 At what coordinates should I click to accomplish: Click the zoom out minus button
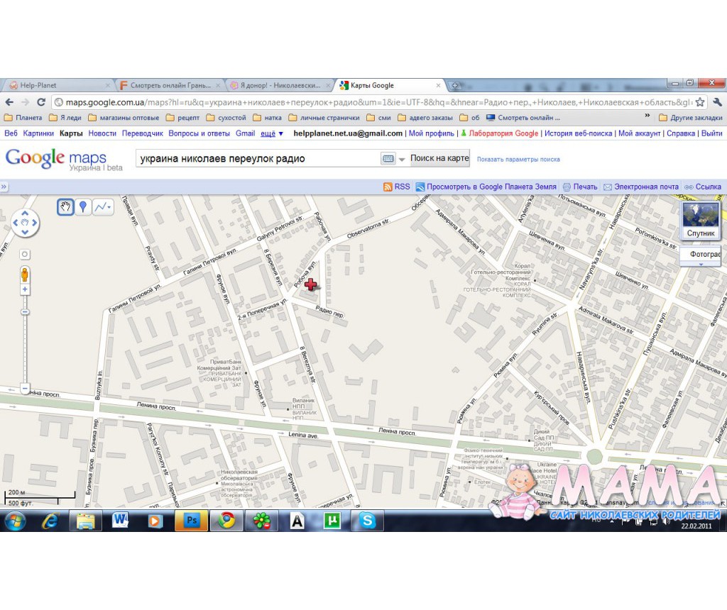click(x=25, y=389)
